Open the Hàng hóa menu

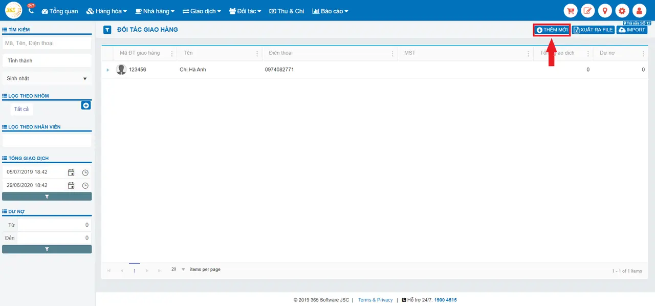pyautogui.click(x=106, y=11)
